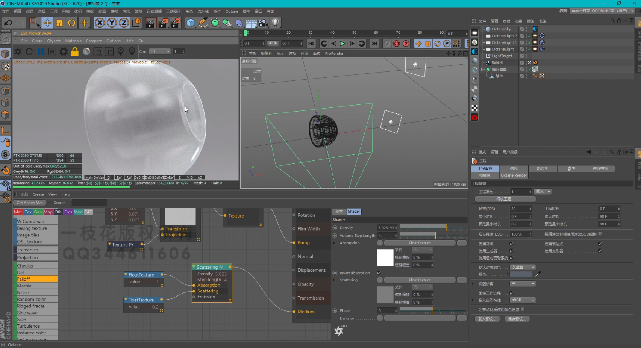Pause the Live Viewer render
The image size is (641, 348).
(41, 51)
